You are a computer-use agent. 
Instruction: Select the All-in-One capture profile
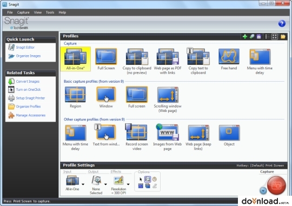click(x=75, y=59)
